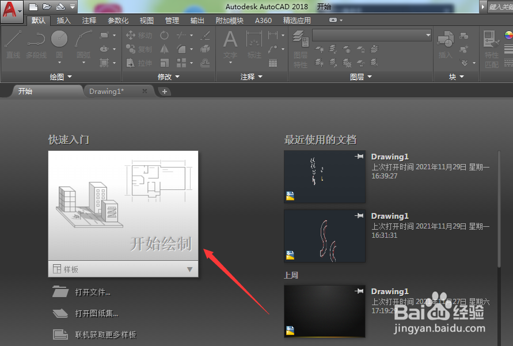Viewport: 513px width, 346px height.
Task: Switch to the View (视图) ribbon tab
Action: (147, 21)
